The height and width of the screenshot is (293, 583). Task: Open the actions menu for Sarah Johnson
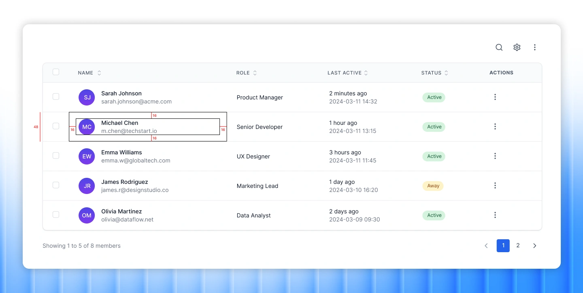coord(495,97)
